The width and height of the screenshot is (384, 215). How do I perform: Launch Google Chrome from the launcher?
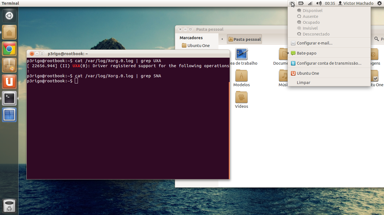9,49
